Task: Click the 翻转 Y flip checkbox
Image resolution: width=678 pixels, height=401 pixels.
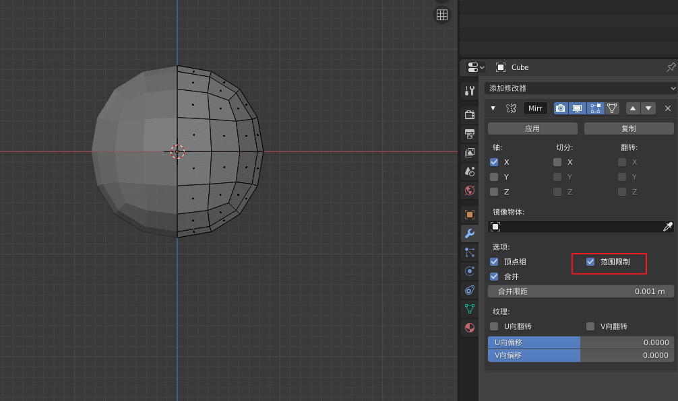Action: (622, 177)
